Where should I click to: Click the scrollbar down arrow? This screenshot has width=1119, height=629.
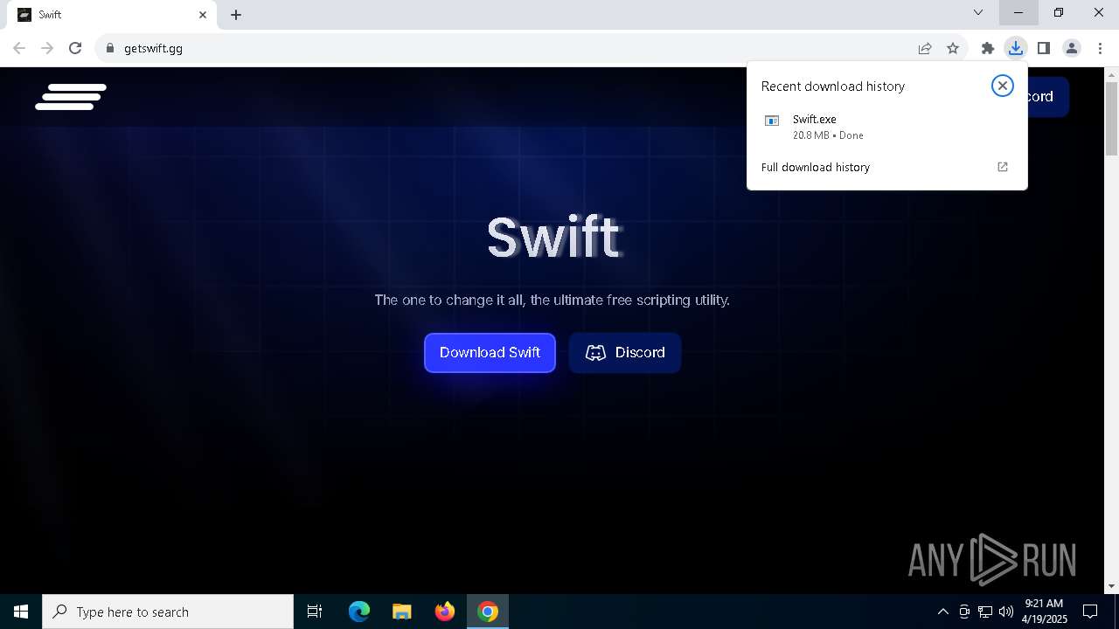[x=1111, y=586]
